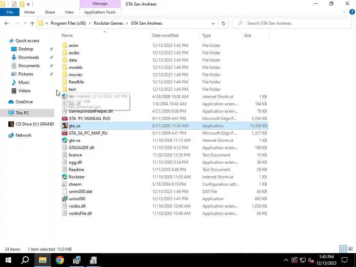Open the notification center icon

point(345,260)
